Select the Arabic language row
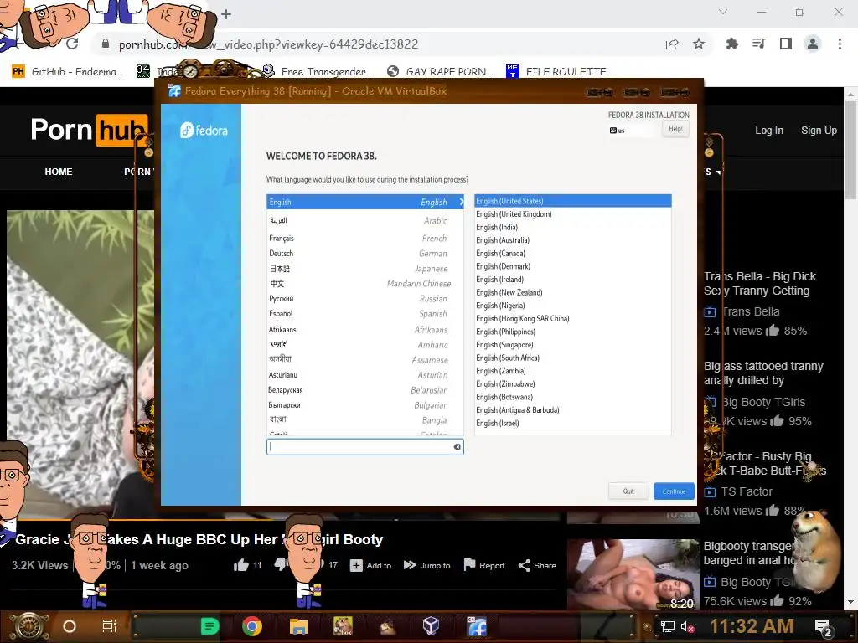 365,220
